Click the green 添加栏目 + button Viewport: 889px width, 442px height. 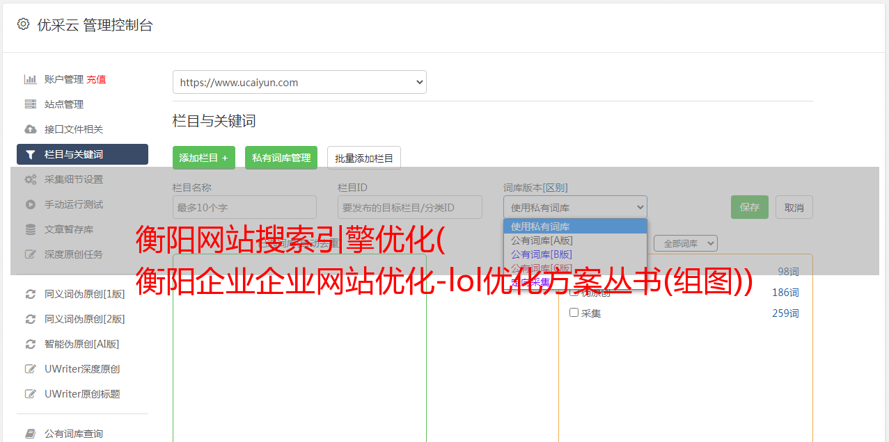pos(203,158)
